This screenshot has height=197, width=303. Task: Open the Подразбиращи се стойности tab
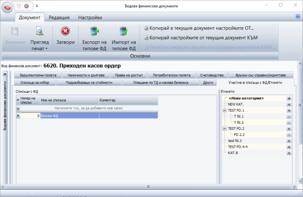[x=89, y=83]
